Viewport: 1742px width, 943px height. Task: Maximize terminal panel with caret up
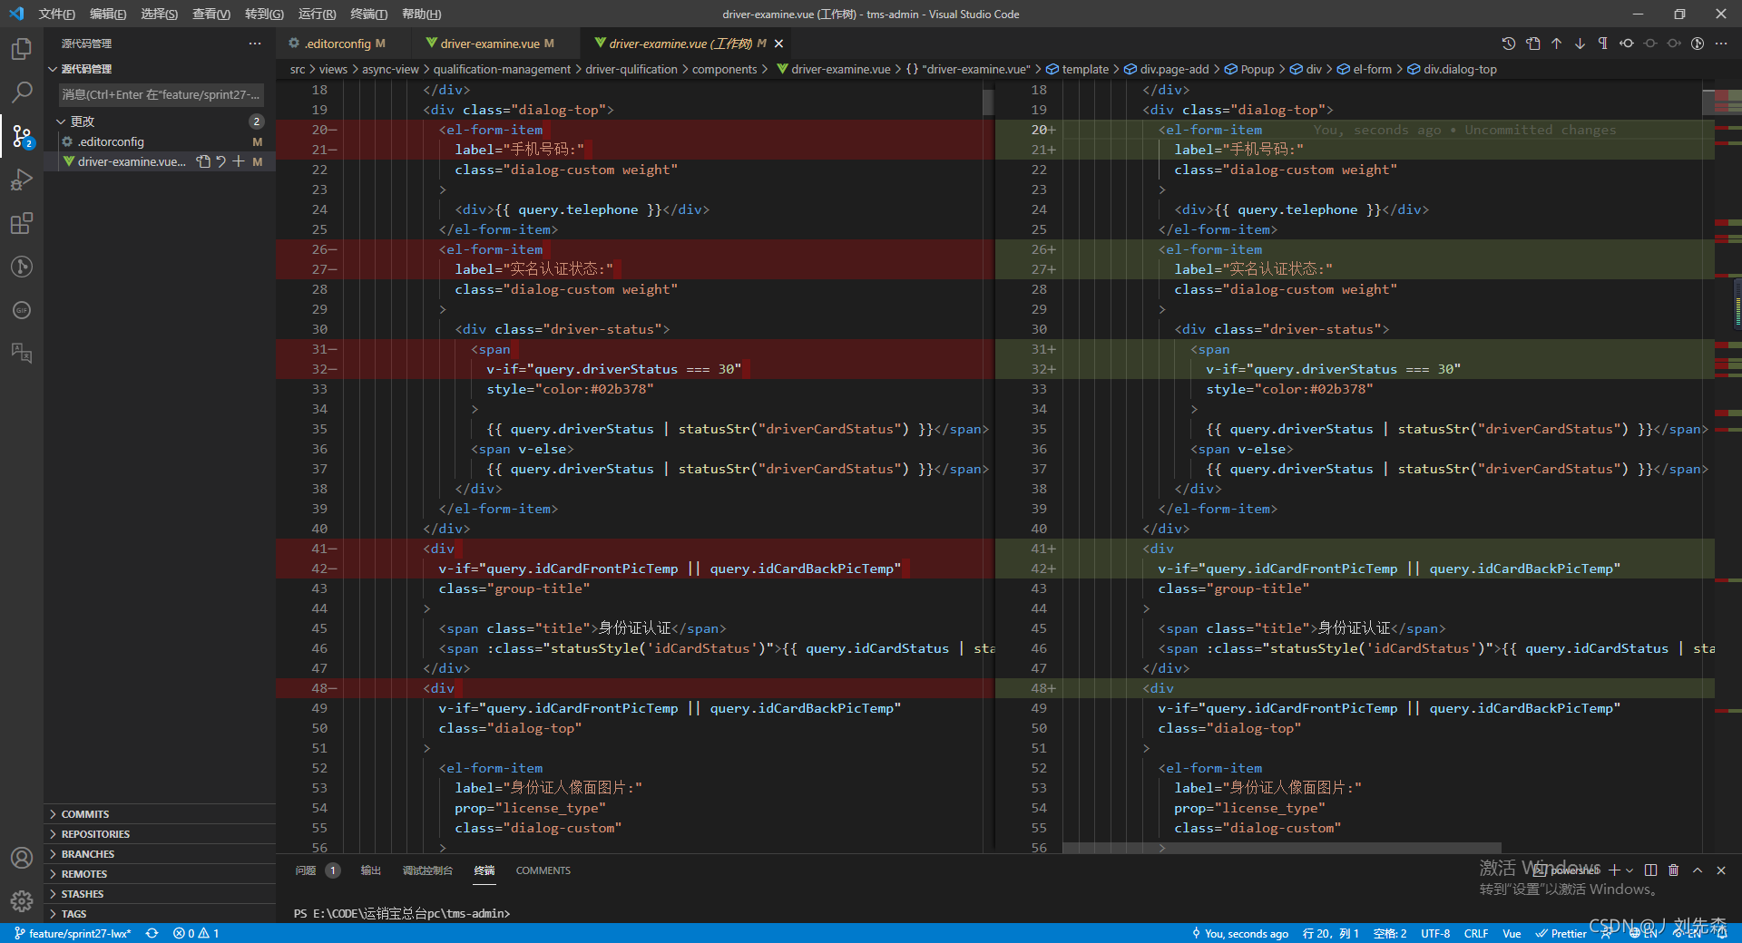coord(1698,870)
